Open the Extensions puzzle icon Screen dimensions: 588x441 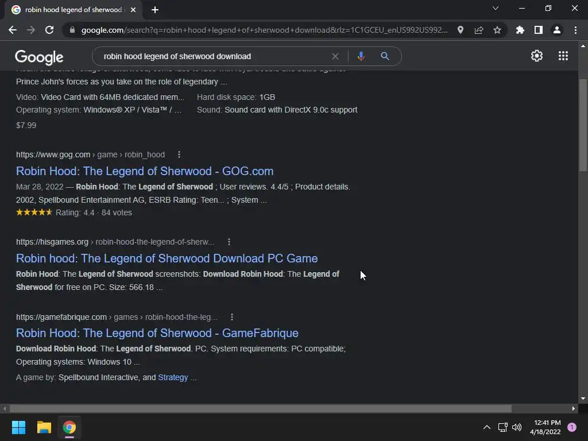[x=520, y=30]
